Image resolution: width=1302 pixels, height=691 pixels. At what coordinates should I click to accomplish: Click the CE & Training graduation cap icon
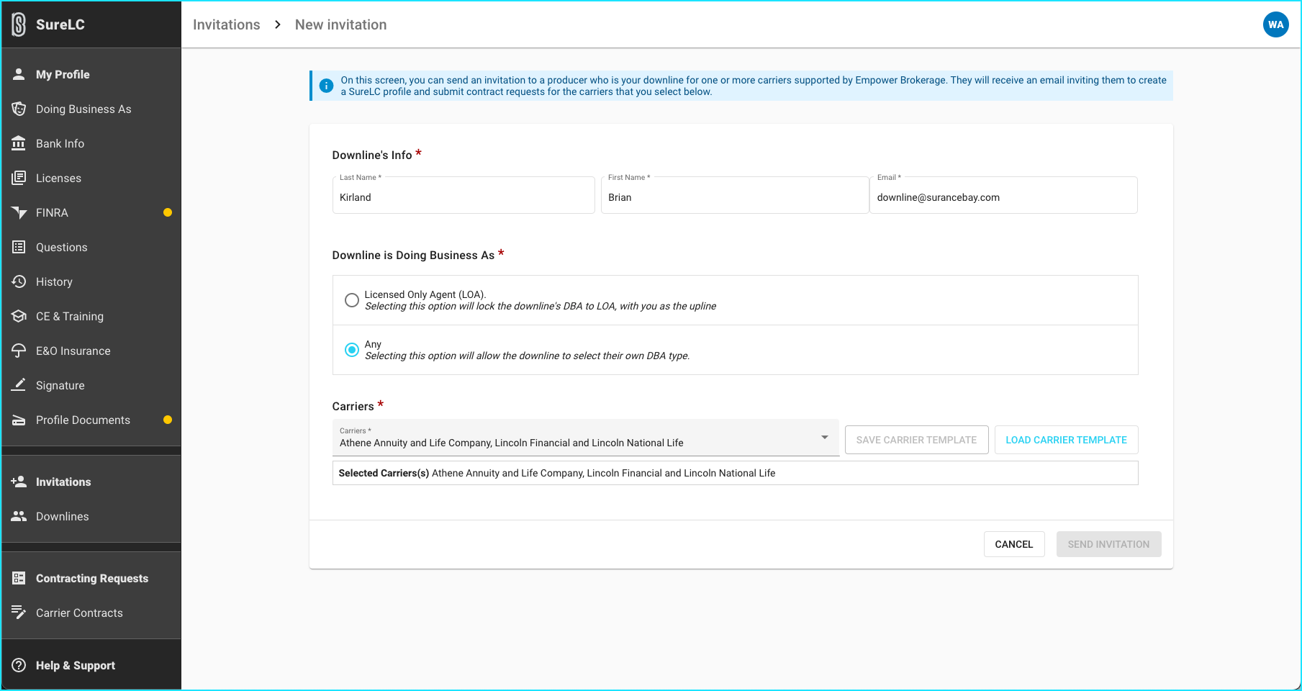(19, 316)
